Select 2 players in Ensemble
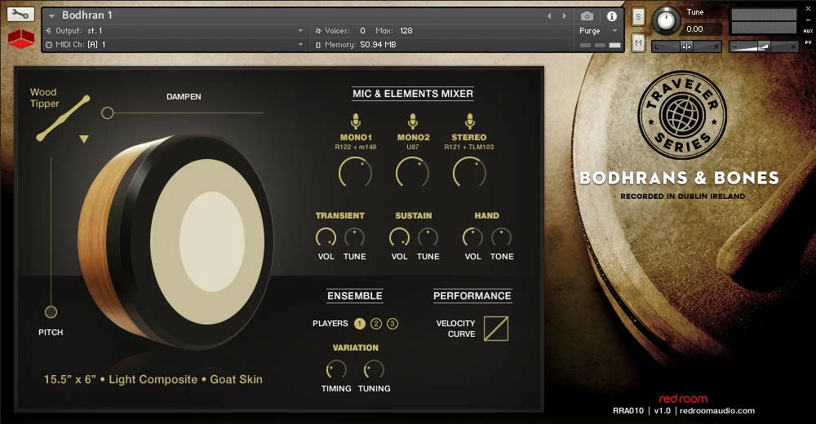This screenshot has width=816, height=424. [x=376, y=324]
